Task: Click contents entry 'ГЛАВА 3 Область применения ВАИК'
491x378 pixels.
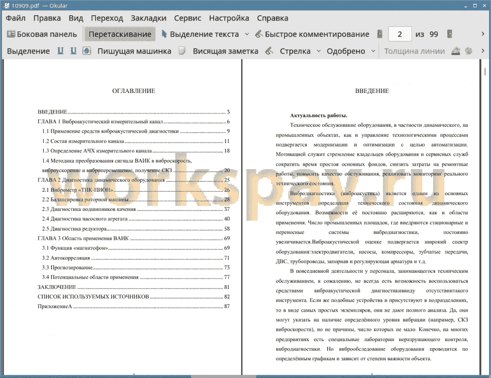Action: coord(134,238)
